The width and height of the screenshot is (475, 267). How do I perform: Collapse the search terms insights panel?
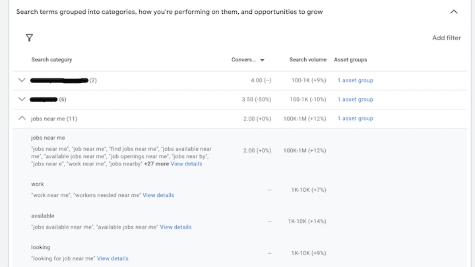[454, 12]
